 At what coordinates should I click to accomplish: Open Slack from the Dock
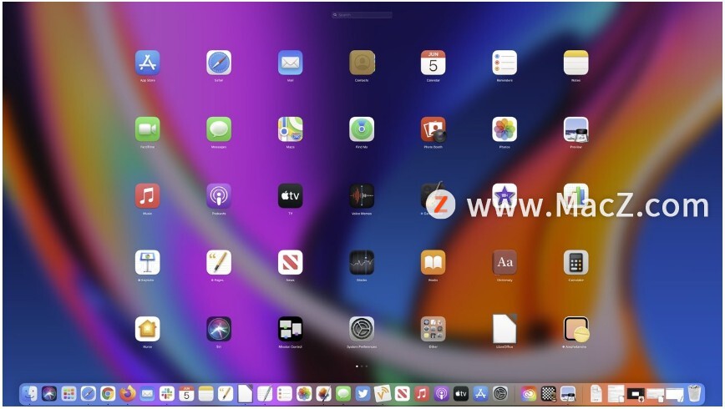tap(167, 394)
